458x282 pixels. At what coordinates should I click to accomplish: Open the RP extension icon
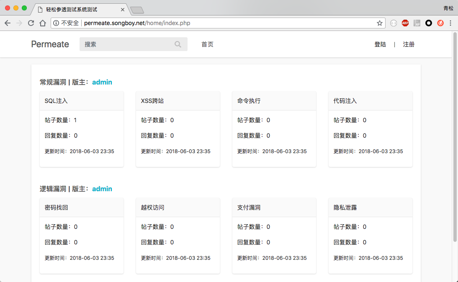[417, 23]
